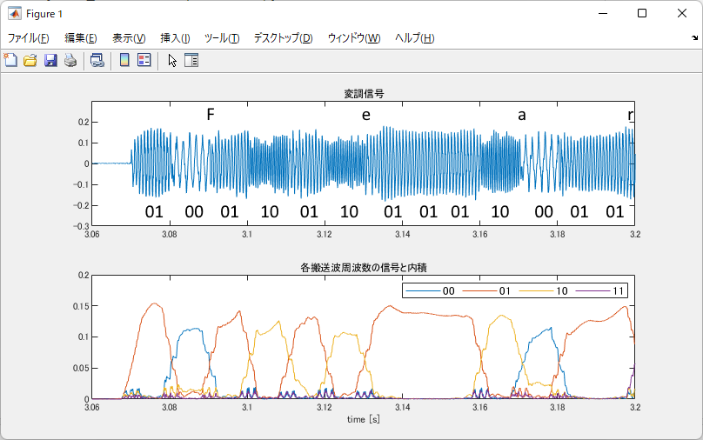Click the 0.15 y-axis tick label in lower plot

coord(81,306)
